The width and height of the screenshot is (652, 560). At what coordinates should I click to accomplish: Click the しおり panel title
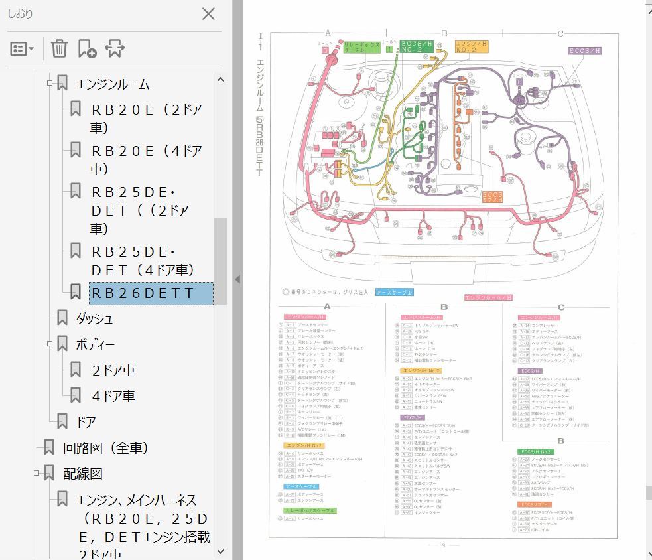coord(20,14)
